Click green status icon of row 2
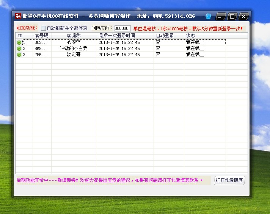Image resolution: width=270 pixels, height=214 pixels. coord(19,49)
